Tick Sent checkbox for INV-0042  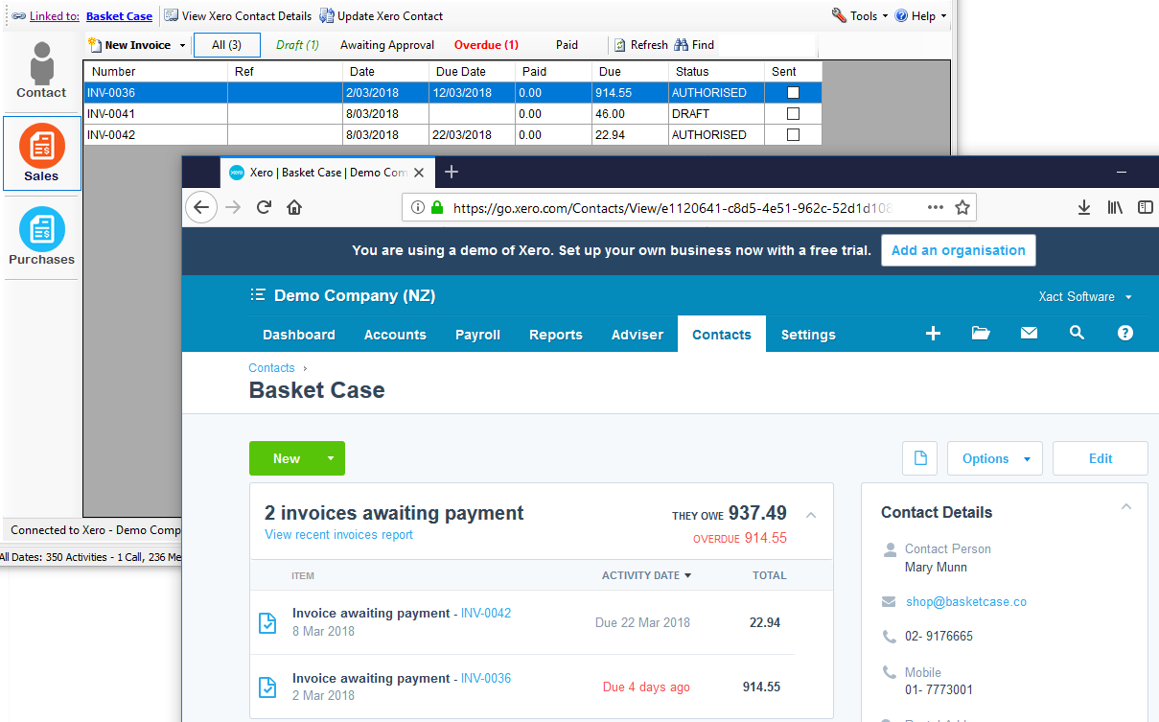tap(793, 135)
